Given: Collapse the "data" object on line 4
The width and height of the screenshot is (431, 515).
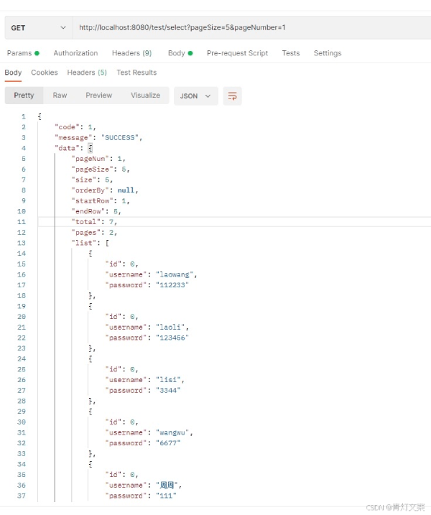Looking at the screenshot, I should (90, 148).
